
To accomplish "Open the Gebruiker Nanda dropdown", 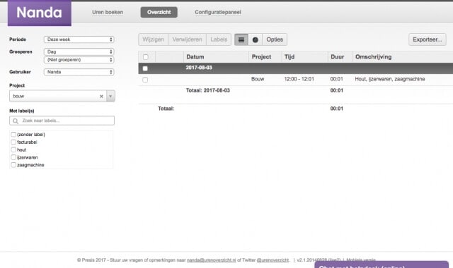I will pos(79,72).
